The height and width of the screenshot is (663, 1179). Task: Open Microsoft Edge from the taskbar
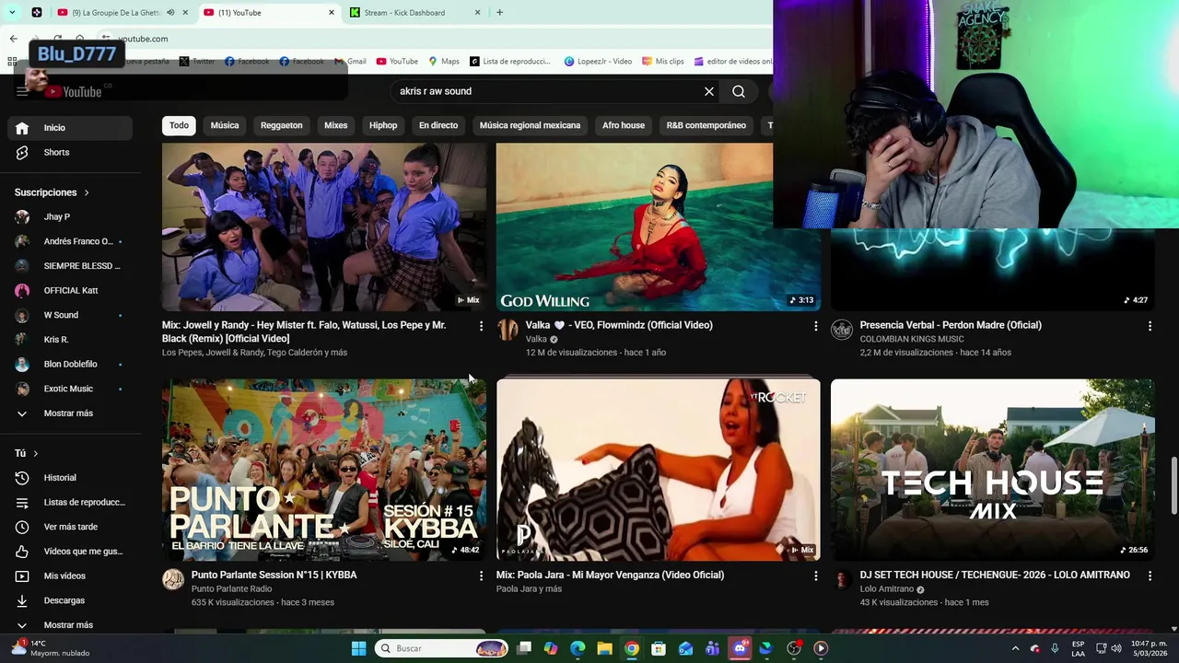click(x=578, y=648)
